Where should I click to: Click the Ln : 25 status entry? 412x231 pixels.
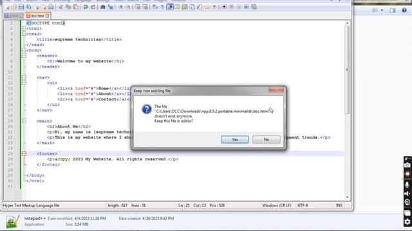click(184, 205)
